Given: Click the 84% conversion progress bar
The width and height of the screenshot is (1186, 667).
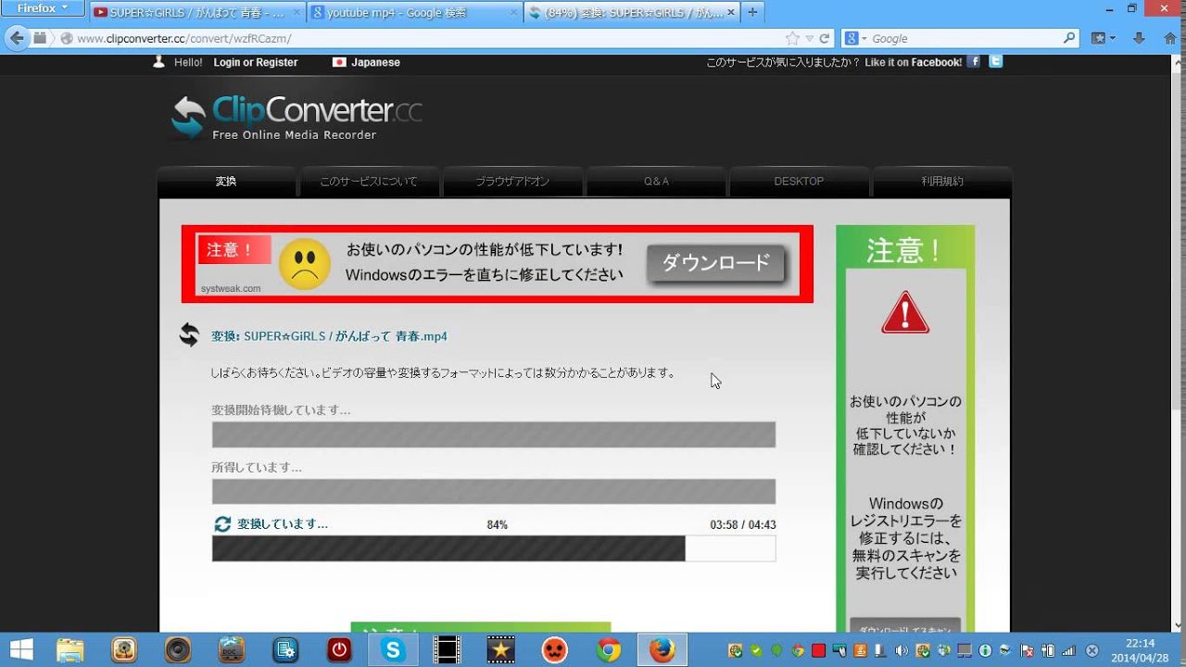Looking at the screenshot, I should [x=494, y=548].
